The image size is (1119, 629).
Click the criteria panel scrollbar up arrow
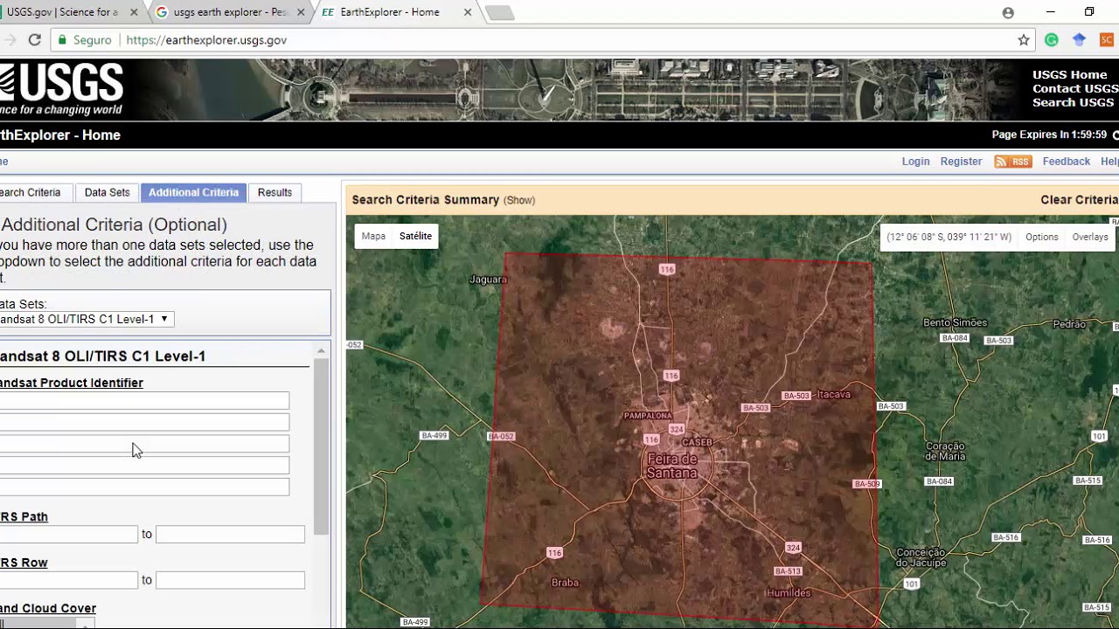pos(321,350)
